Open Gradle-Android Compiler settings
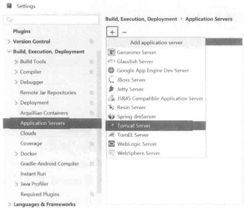244x208 pixels. (x=50, y=164)
